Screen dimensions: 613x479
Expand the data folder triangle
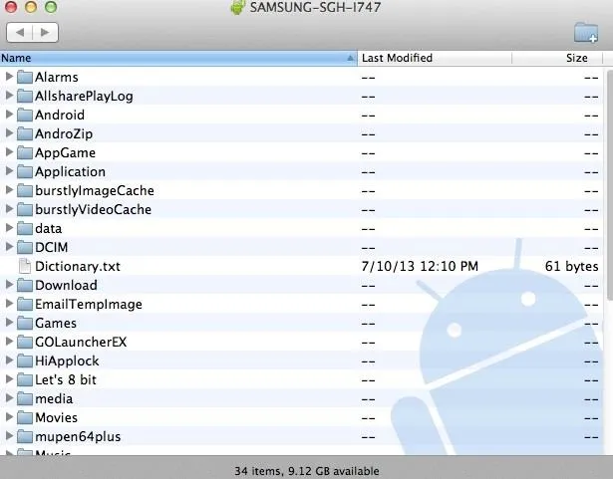9,228
